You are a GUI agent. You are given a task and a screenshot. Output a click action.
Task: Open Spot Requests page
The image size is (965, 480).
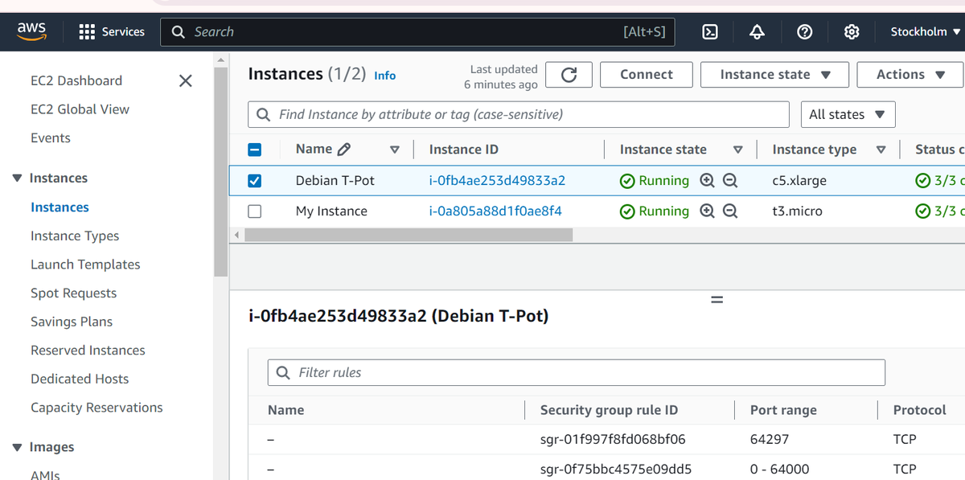pyautogui.click(x=73, y=293)
